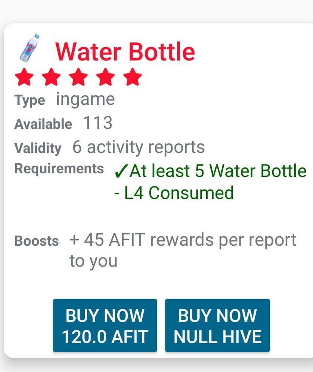Click the fourth red rating star
The width and height of the screenshot is (313, 372).
click(x=106, y=77)
